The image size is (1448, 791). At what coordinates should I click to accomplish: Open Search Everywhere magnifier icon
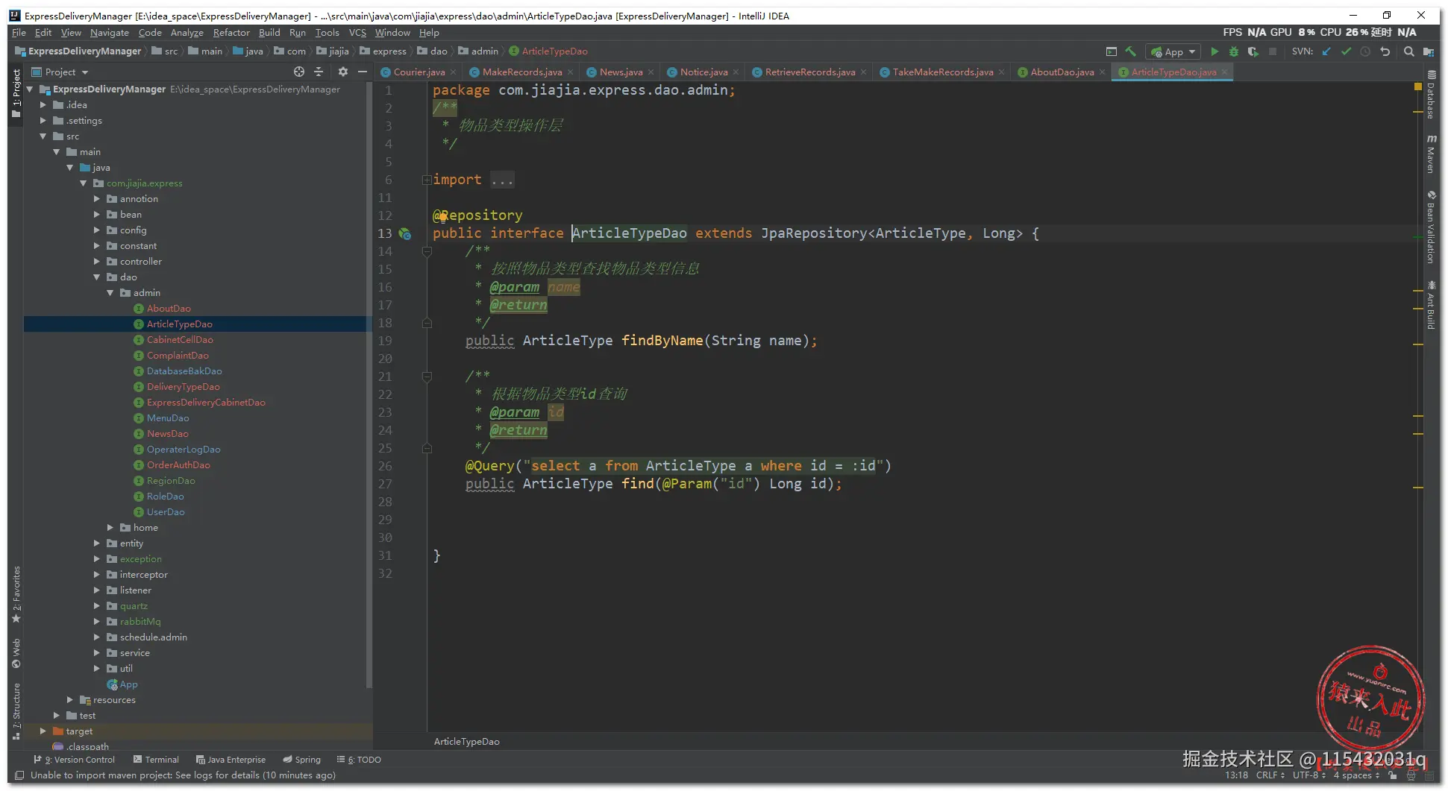[1408, 51]
